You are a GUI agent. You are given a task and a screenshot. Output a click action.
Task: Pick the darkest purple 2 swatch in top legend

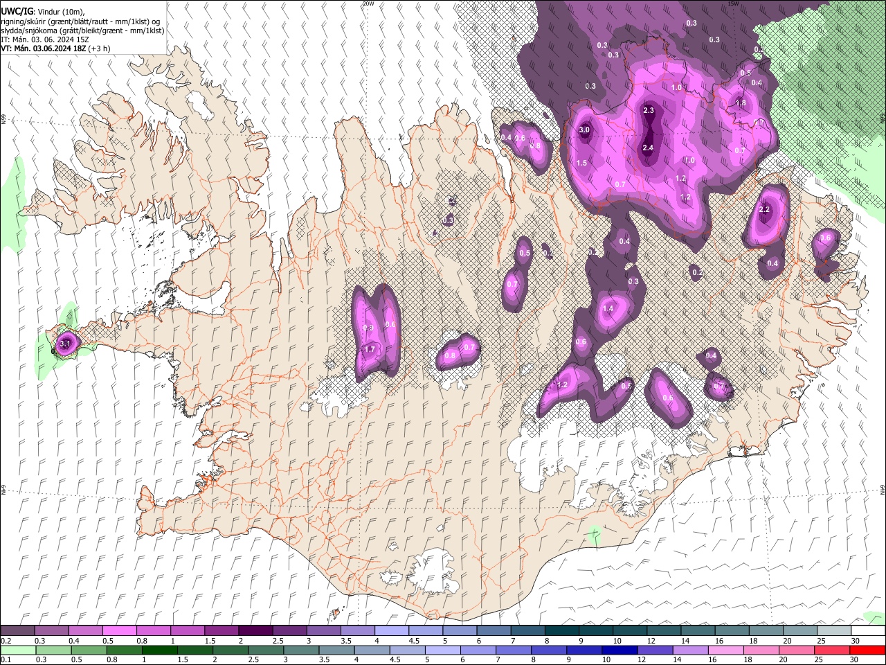255,630
